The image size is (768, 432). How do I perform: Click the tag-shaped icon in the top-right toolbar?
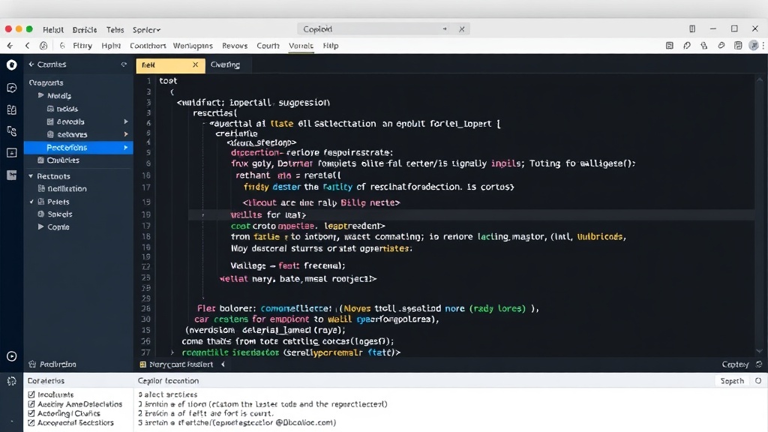coord(721,46)
